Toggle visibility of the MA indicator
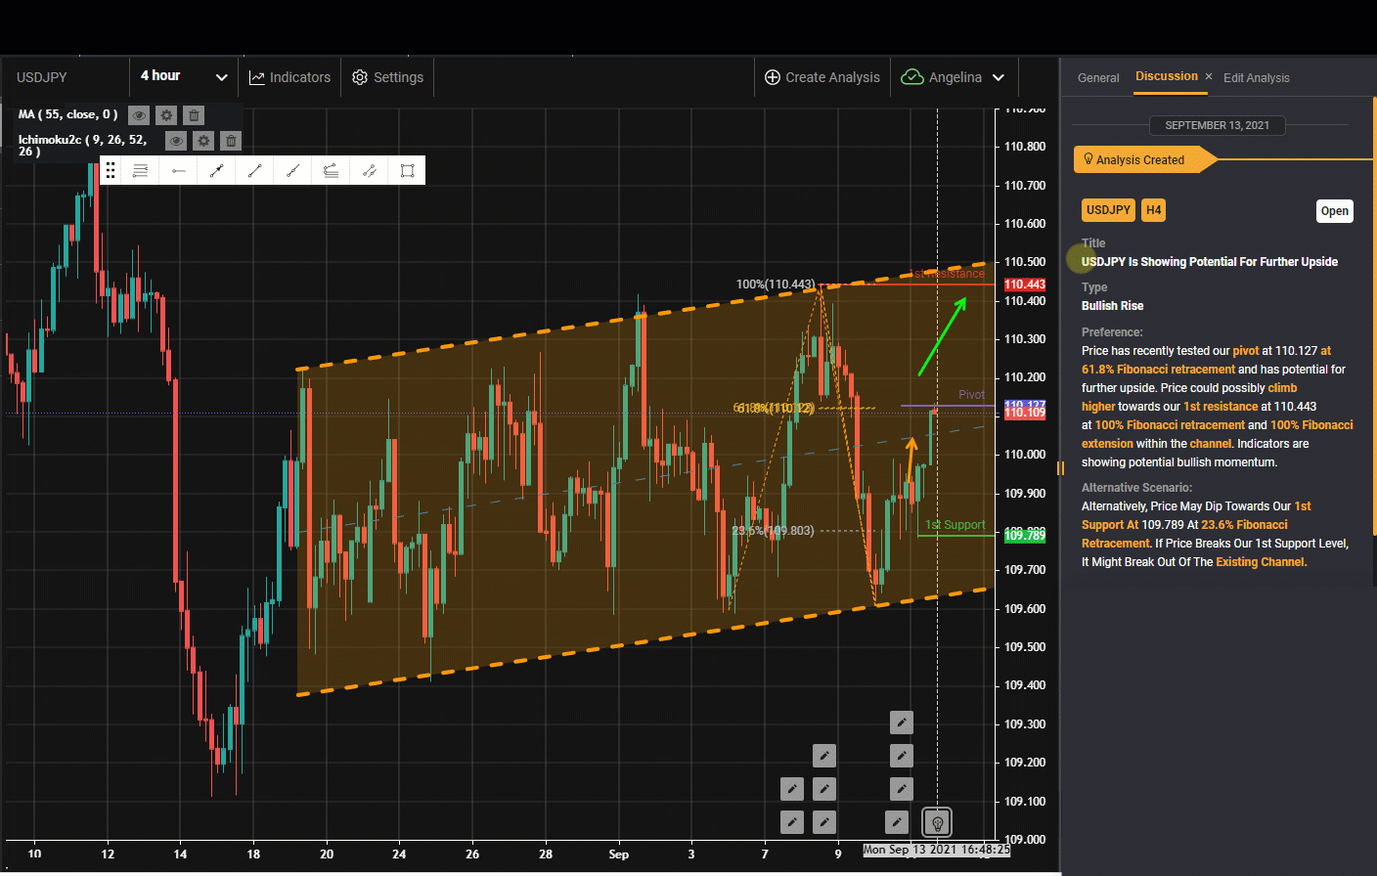The height and width of the screenshot is (876, 1377). point(139,115)
